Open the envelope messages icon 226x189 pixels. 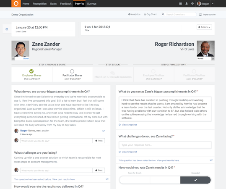180,4
